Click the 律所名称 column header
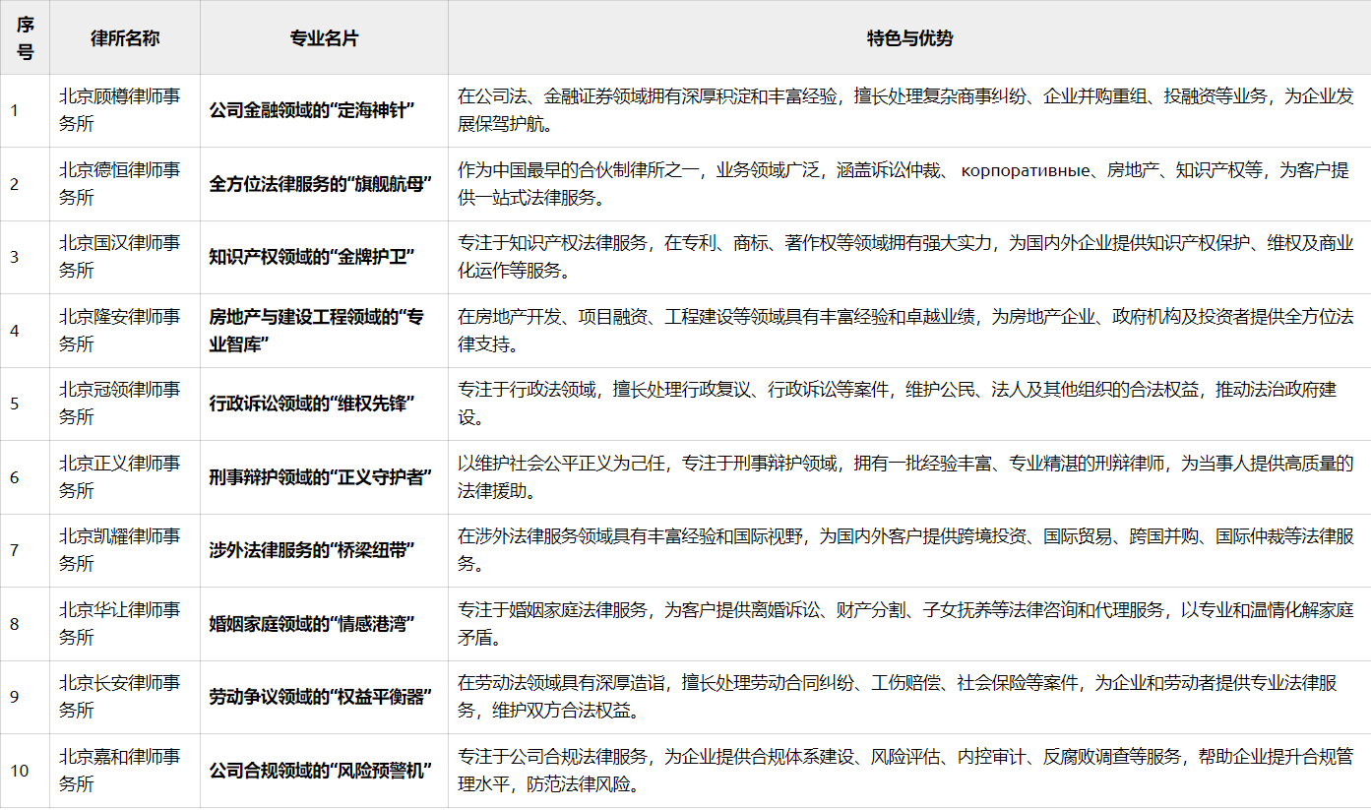This screenshot has height=810, width=1371. point(124,36)
